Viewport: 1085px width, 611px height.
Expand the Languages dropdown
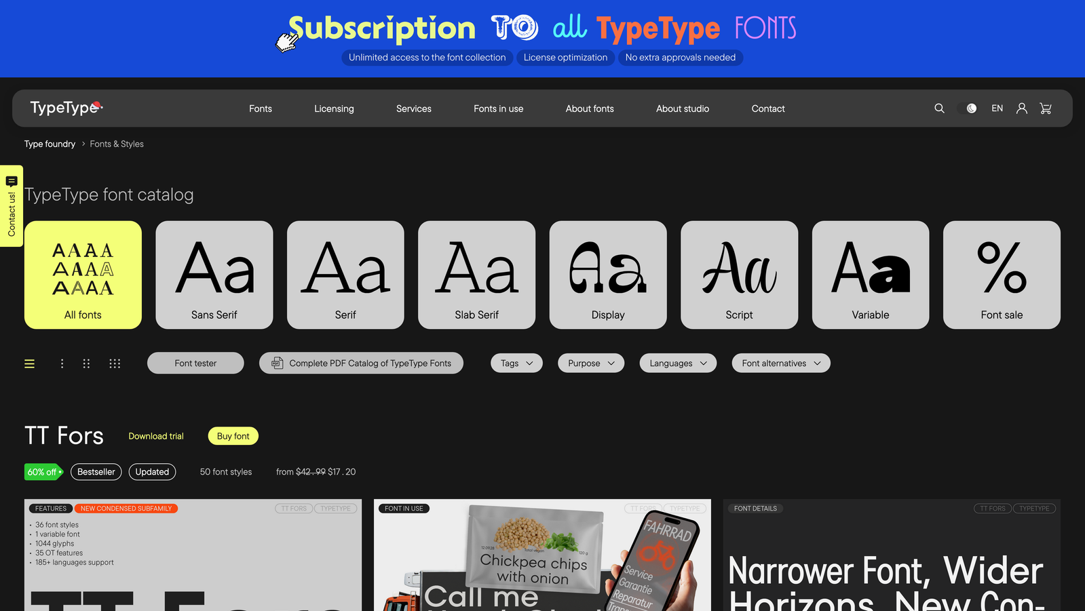(678, 363)
